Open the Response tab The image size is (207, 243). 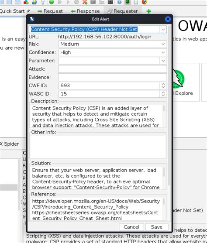point(85,11)
